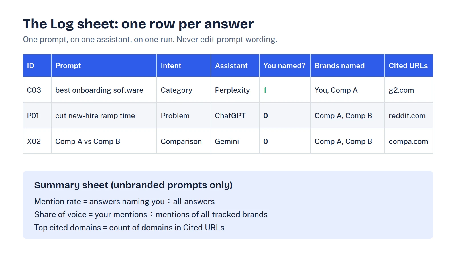
Task: Select the "best onboarding software" prompt cell
Action: pos(104,90)
